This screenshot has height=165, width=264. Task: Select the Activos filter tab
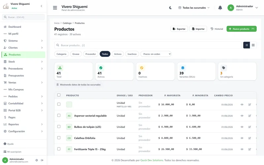118,54
